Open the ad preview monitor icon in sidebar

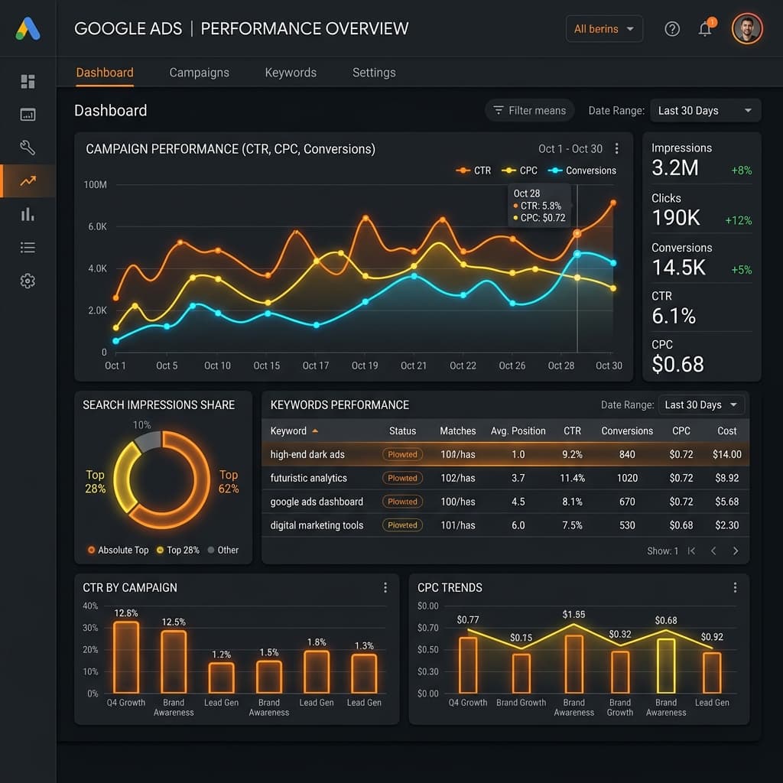click(28, 115)
